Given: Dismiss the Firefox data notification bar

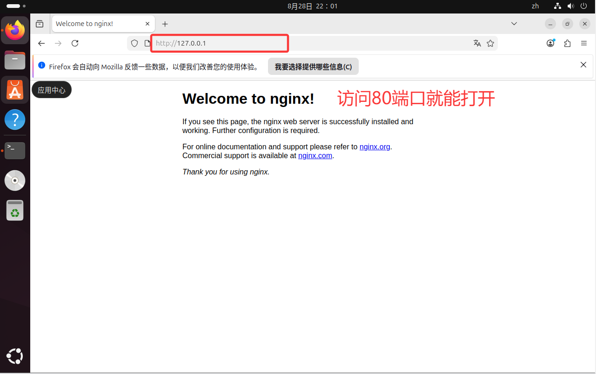Looking at the screenshot, I should point(583,65).
